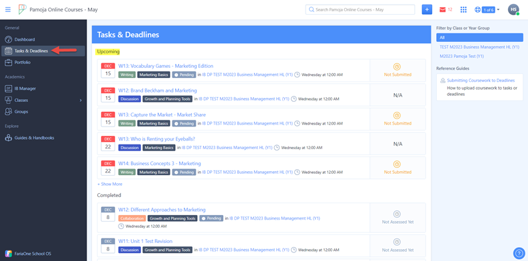The height and width of the screenshot is (261, 528).
Task: Open Submitting Coursework to Deadlines guide
Action: [x=481, y=81]
